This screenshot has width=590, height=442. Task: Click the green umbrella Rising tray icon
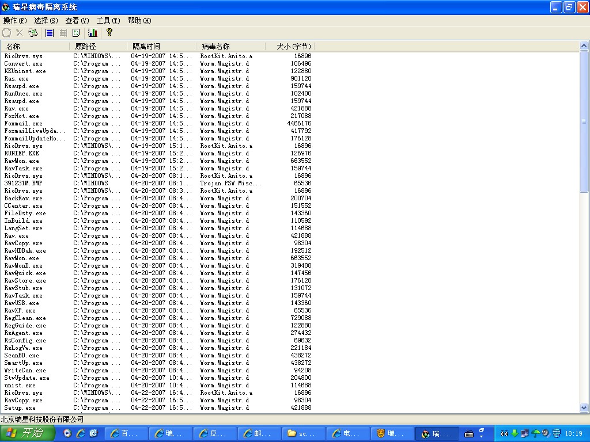[535, 434]
